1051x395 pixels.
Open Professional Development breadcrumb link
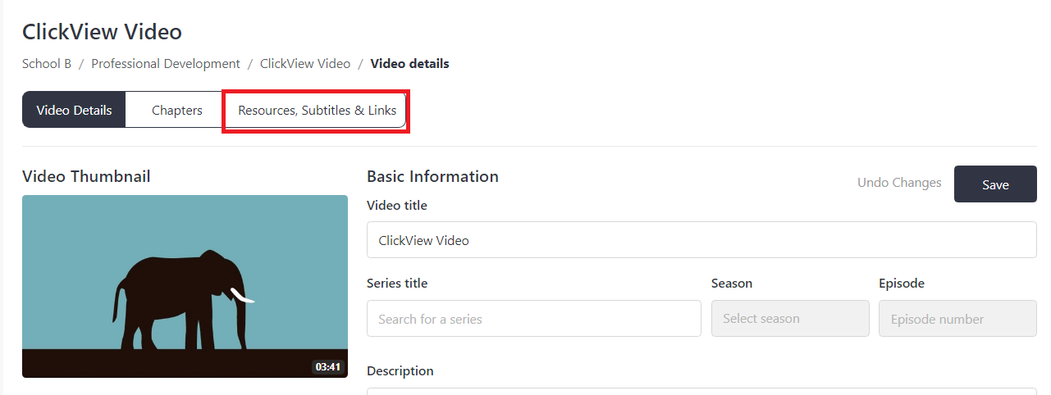(166, 63)
